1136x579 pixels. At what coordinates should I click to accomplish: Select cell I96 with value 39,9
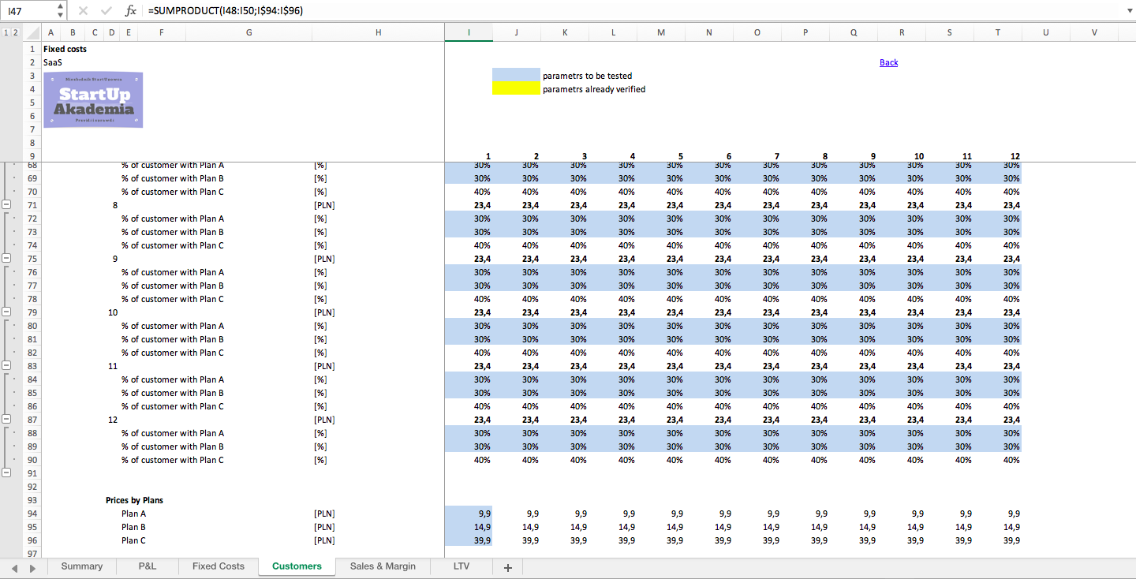tap(469, 540)
